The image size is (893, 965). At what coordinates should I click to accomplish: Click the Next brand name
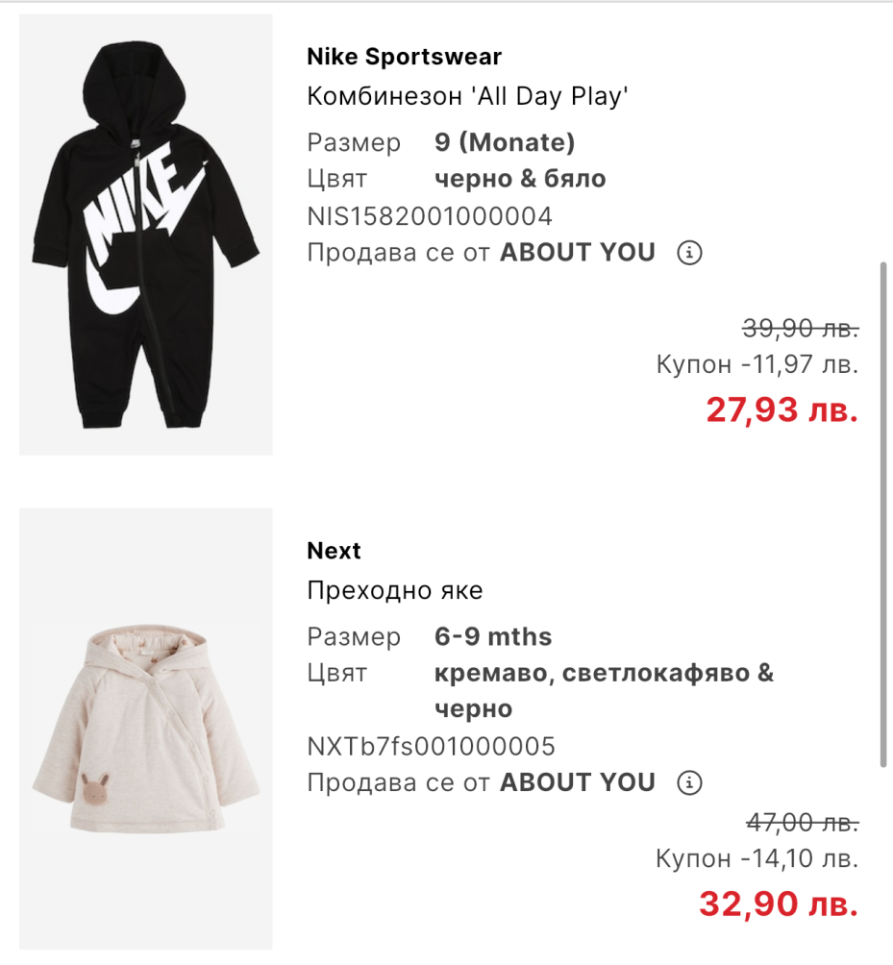tap(334, 551)
